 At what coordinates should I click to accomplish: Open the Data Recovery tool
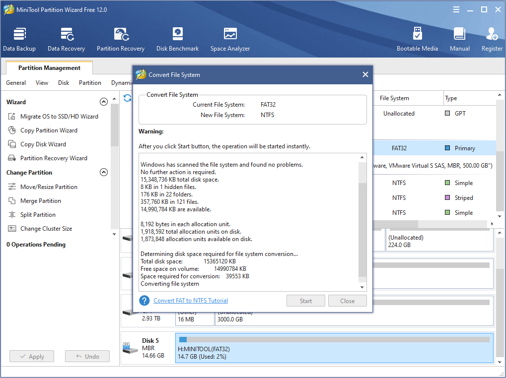66,39
